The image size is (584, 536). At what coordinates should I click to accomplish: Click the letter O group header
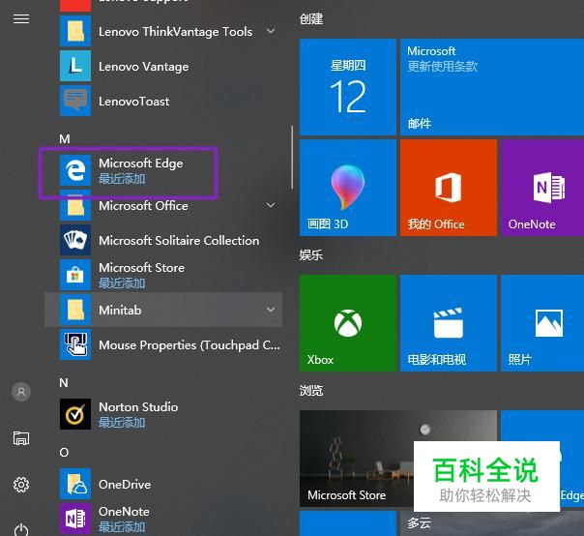pyautogui.click(x=64, y=452)
